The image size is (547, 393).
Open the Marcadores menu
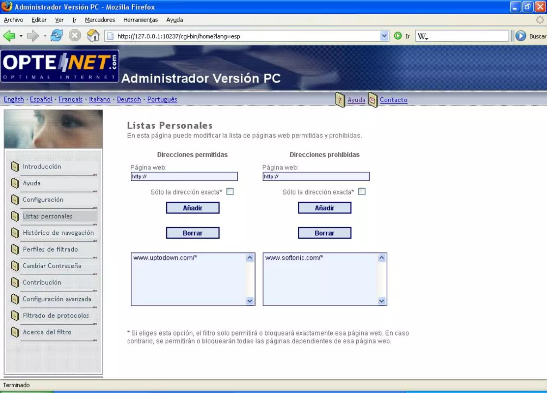coord(100,20)
